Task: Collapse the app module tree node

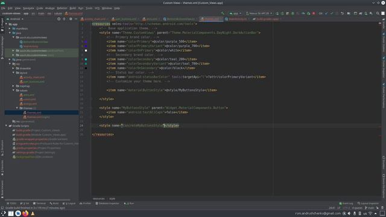Action: pyautogui.click(x=7, y=24)
